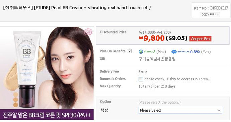Open the copy URL dropdown
231x122 pixels.
pos(210,14)
